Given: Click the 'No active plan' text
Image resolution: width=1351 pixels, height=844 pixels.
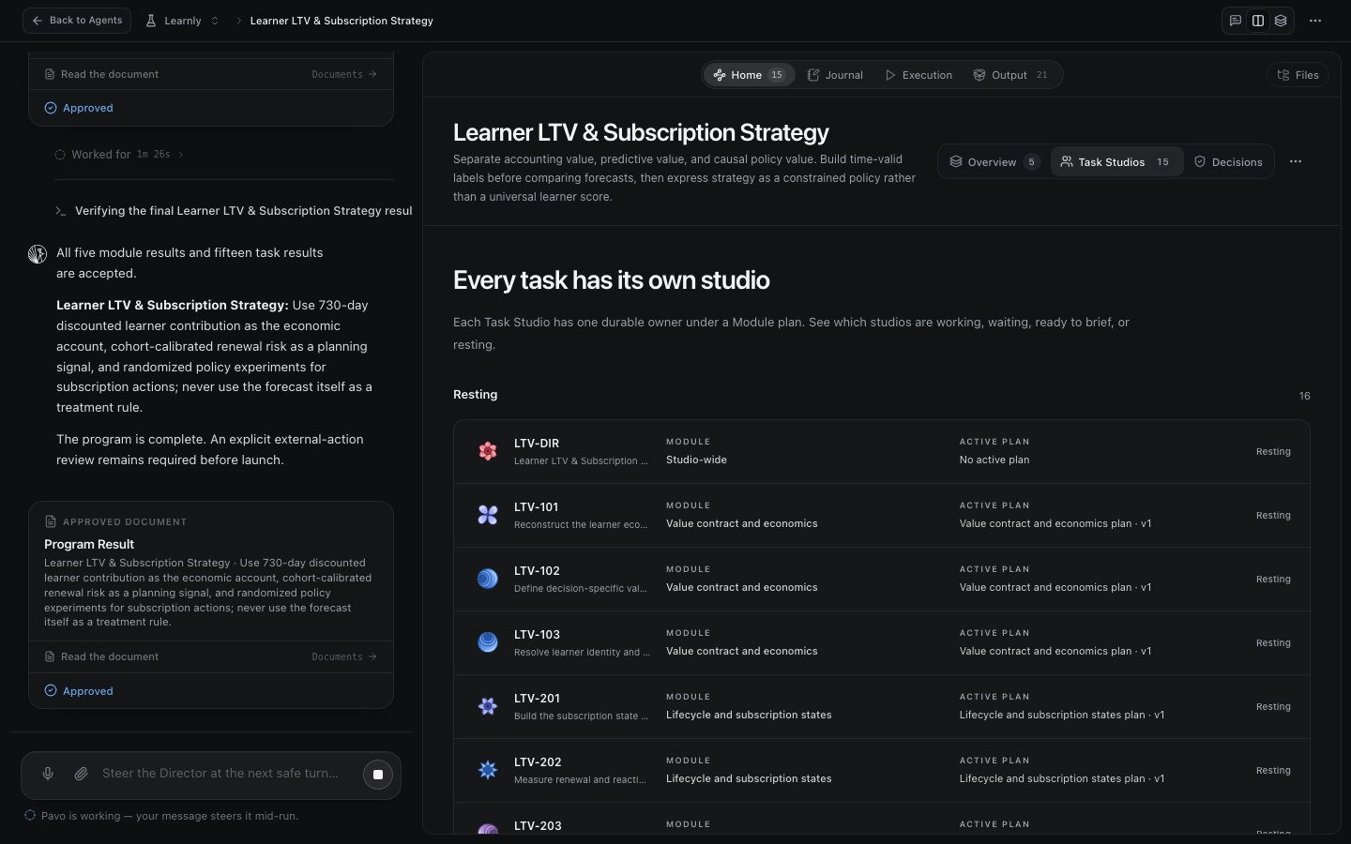Looking at the screenshot, I should click(994, 460).
